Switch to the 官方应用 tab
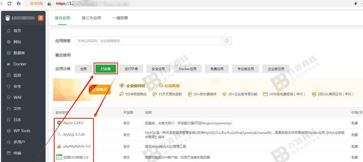Viewport: 363px width, 162px height. point(62,18)
